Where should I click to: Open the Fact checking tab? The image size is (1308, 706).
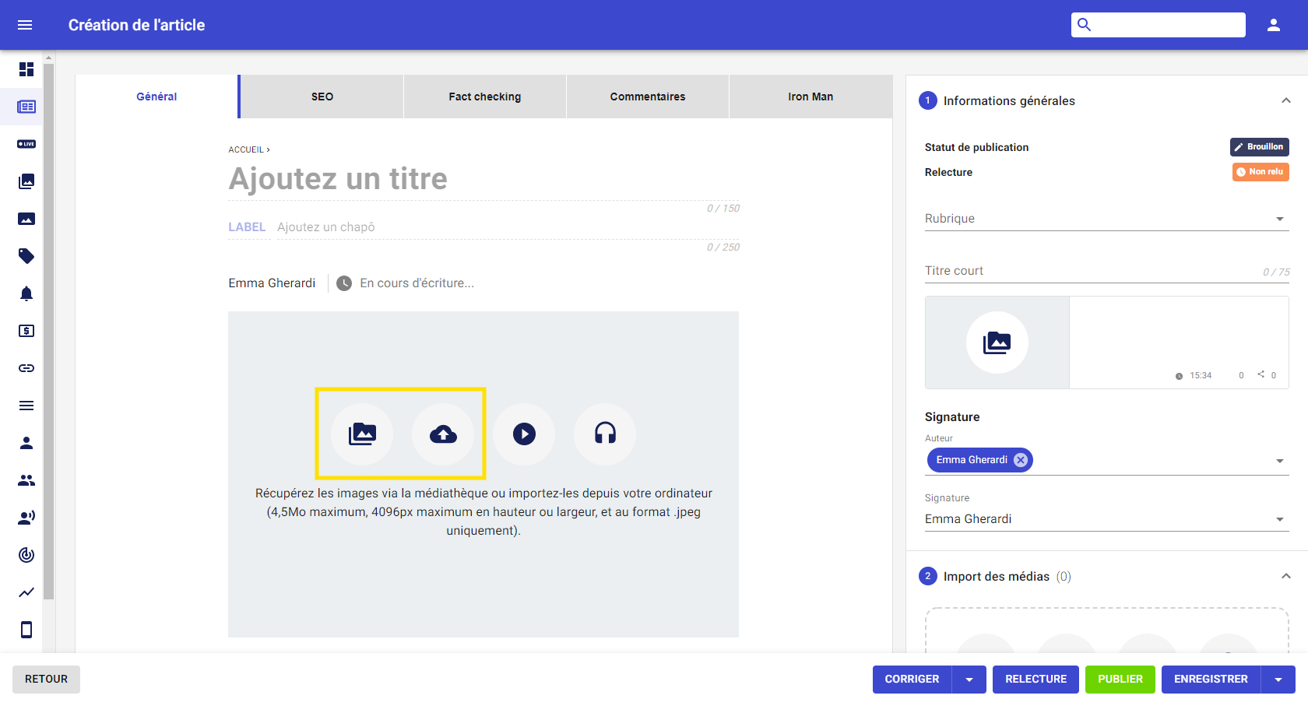coord(484,96)
